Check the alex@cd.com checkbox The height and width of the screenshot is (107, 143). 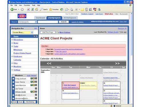(13, 95)
